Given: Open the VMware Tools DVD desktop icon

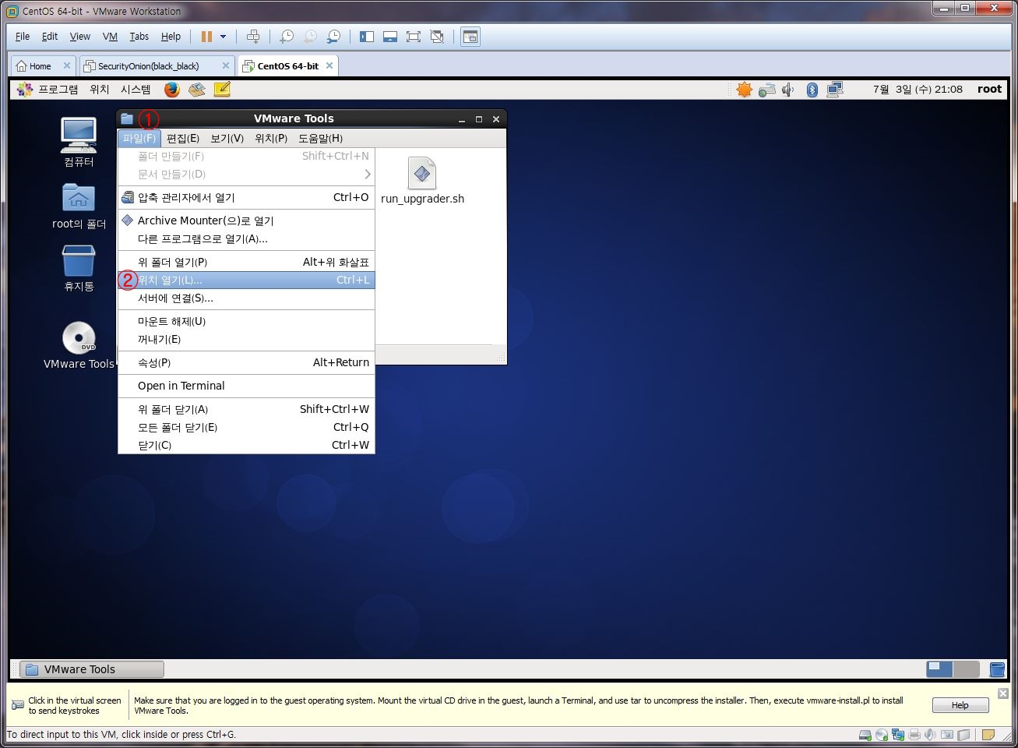Looking at the screenshot, I should point(79,344).
